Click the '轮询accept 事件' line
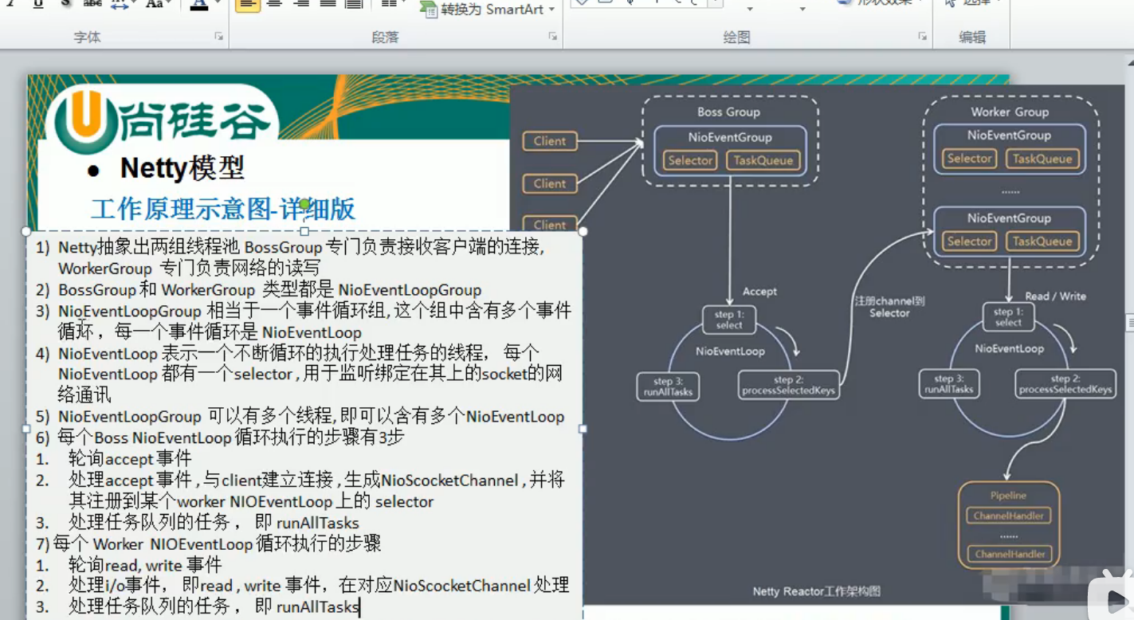 (130, 458)
